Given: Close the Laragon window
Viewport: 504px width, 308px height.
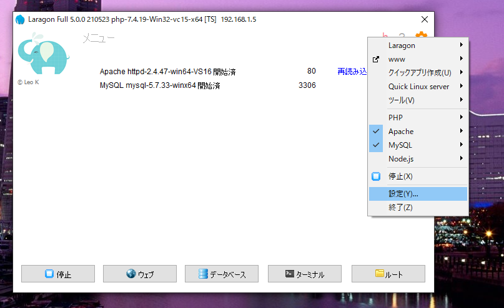Looking at the screenshot, I should click(425, 19).
